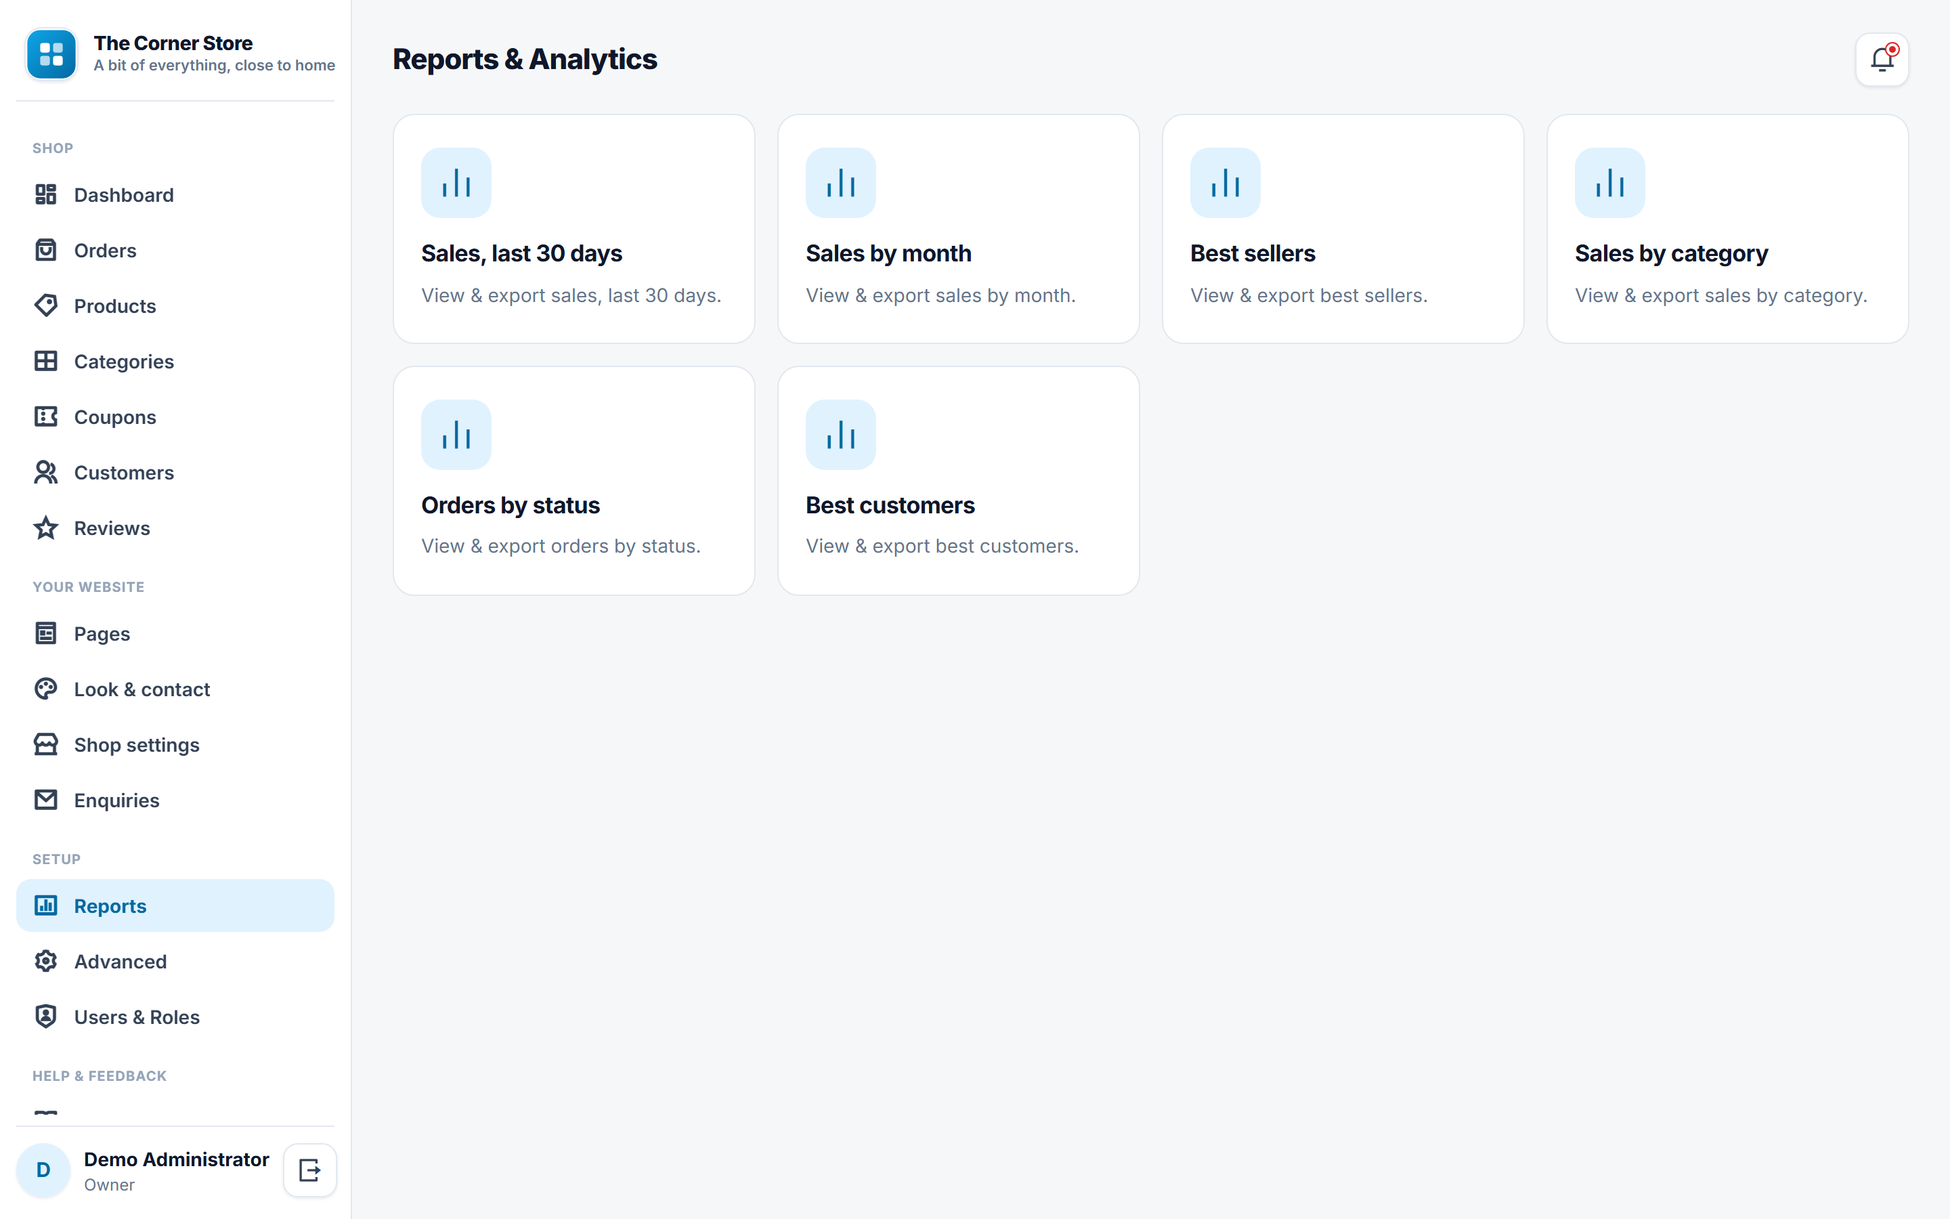Navigate to Products section
This screenshot has width=1950, height=1219.
(x=175, y=305)
